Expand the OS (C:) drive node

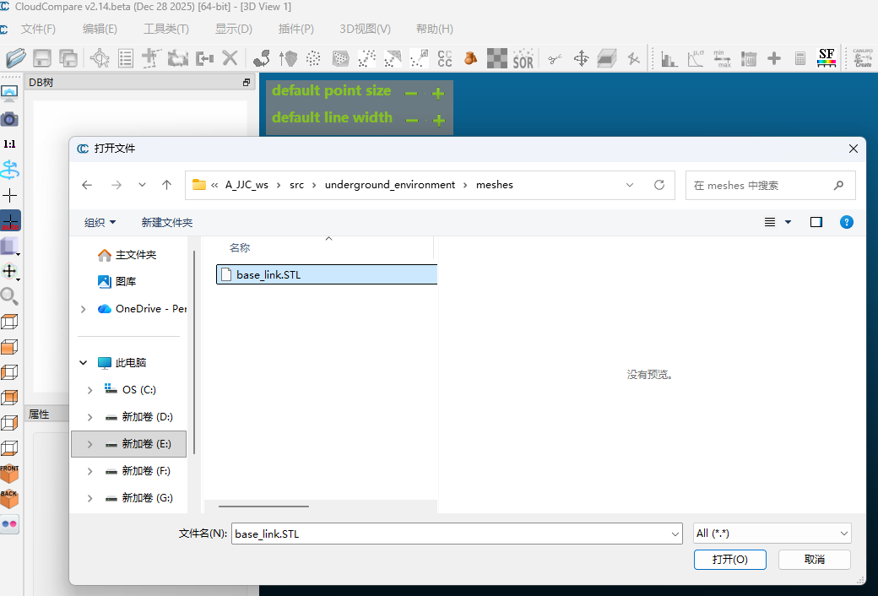(89, 390)
